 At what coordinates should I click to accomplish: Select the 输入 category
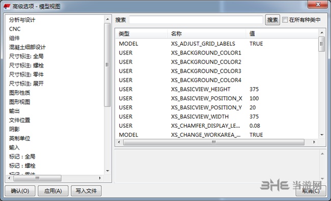point(14,148)
